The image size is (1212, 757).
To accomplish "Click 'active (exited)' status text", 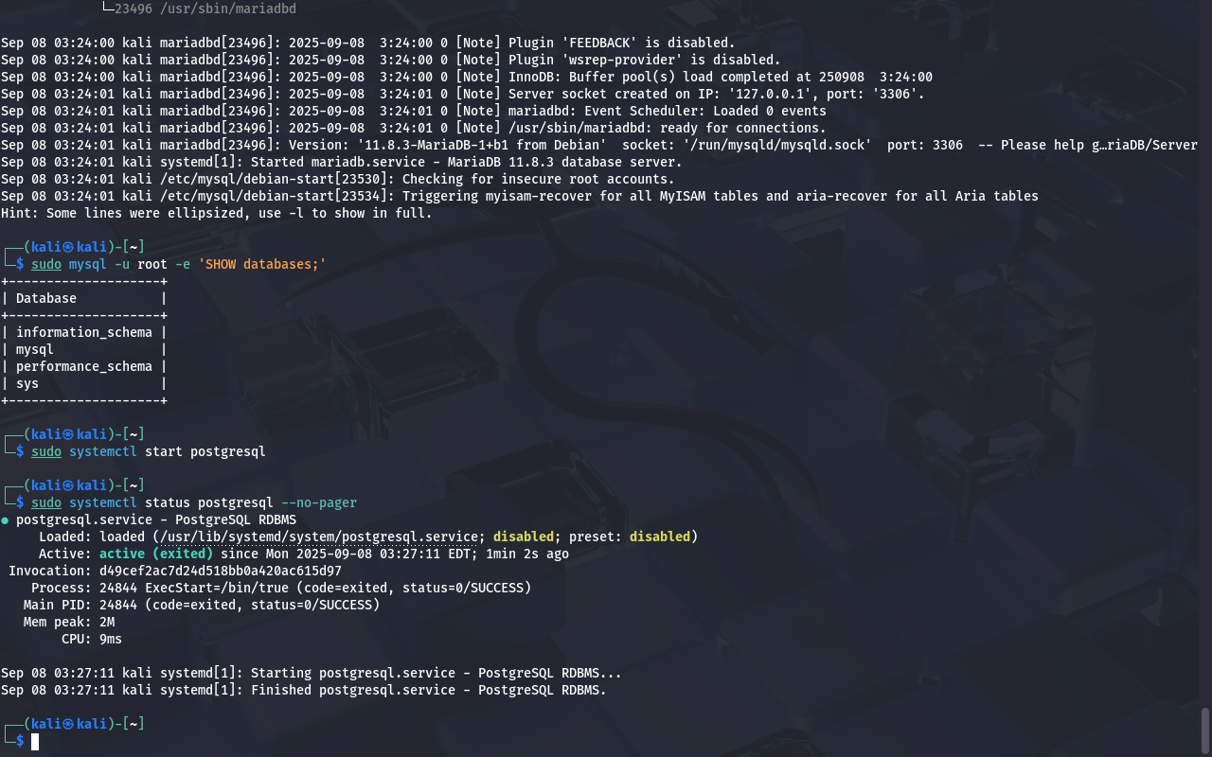I will point(156,554).
